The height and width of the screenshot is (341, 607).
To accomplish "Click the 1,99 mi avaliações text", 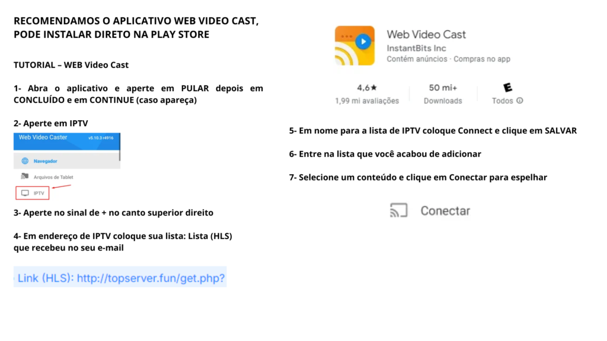I will 367,101.
